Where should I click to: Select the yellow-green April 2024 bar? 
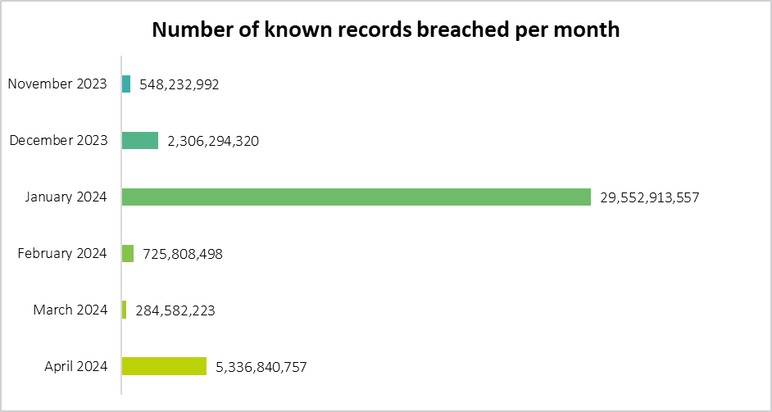164,366
